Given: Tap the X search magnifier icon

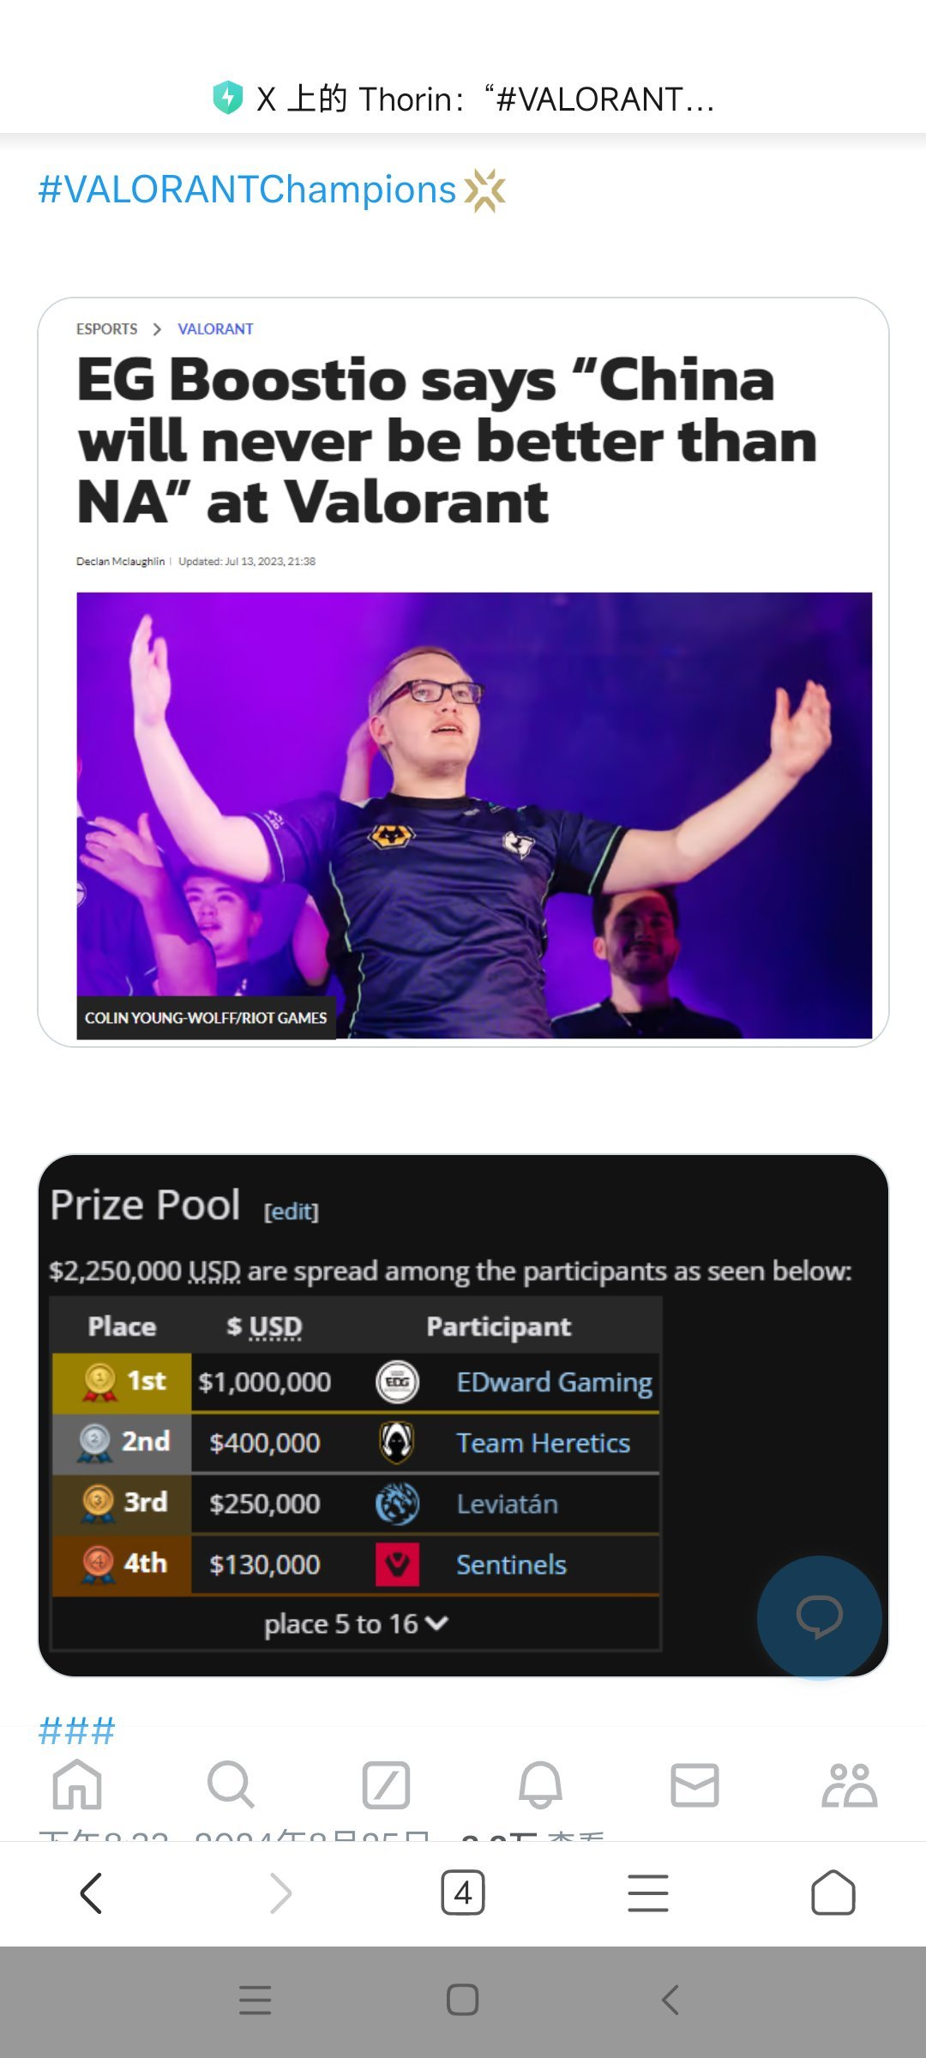Looking at the screenshot, I should (x=231, y=1784).
